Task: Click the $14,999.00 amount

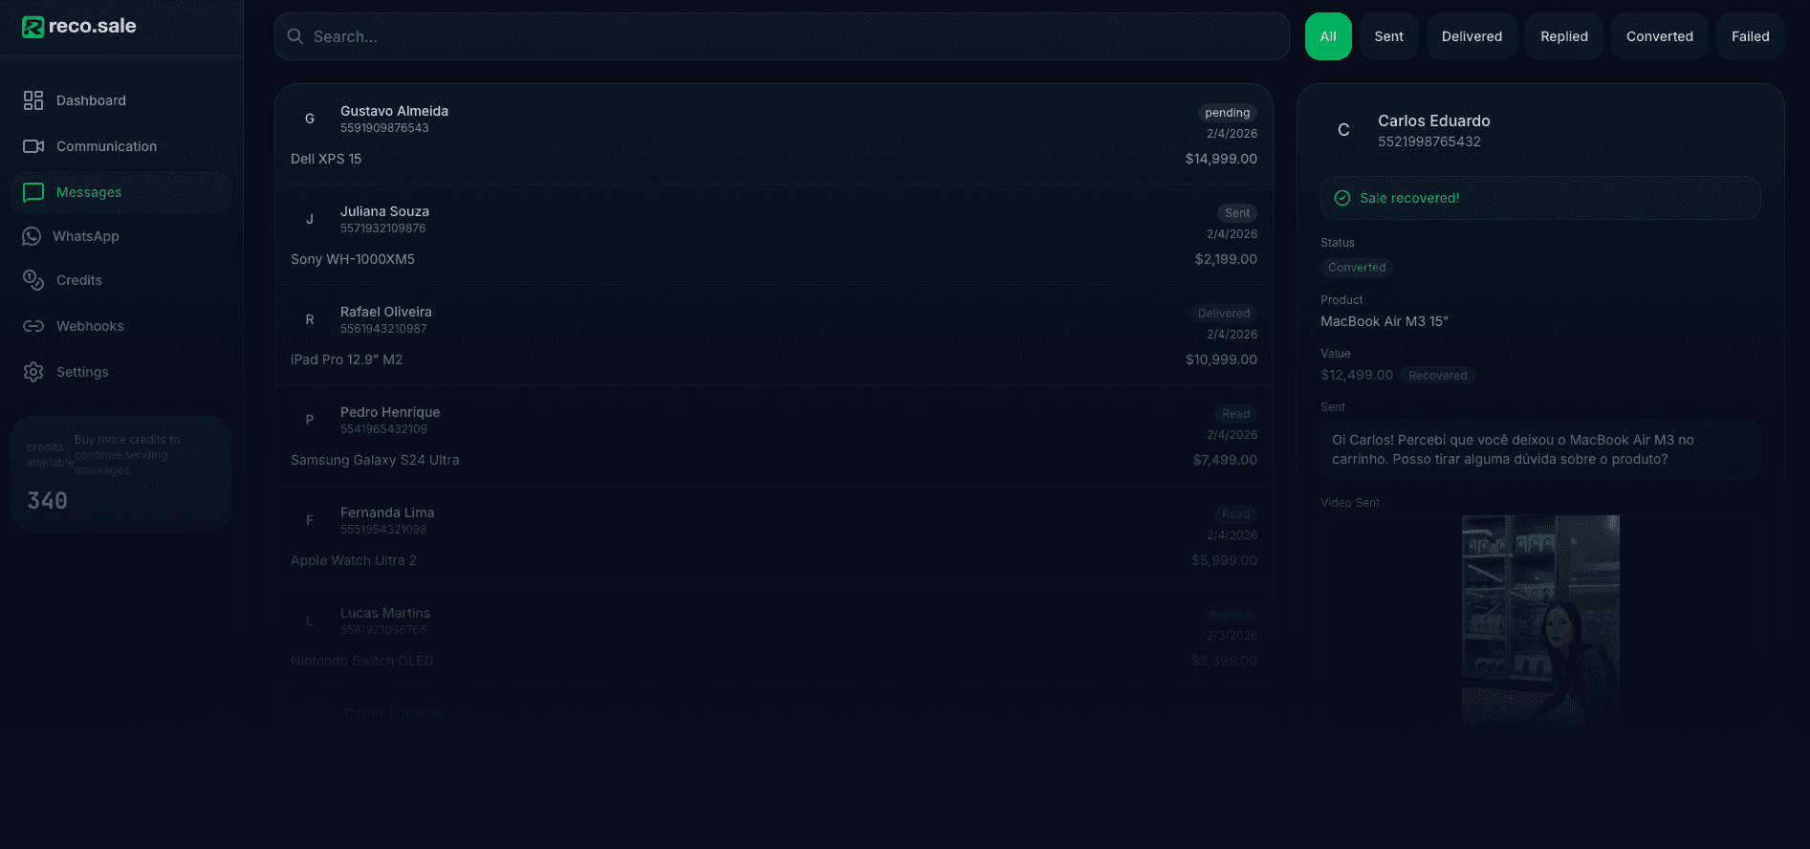Action: [1221, 159]
